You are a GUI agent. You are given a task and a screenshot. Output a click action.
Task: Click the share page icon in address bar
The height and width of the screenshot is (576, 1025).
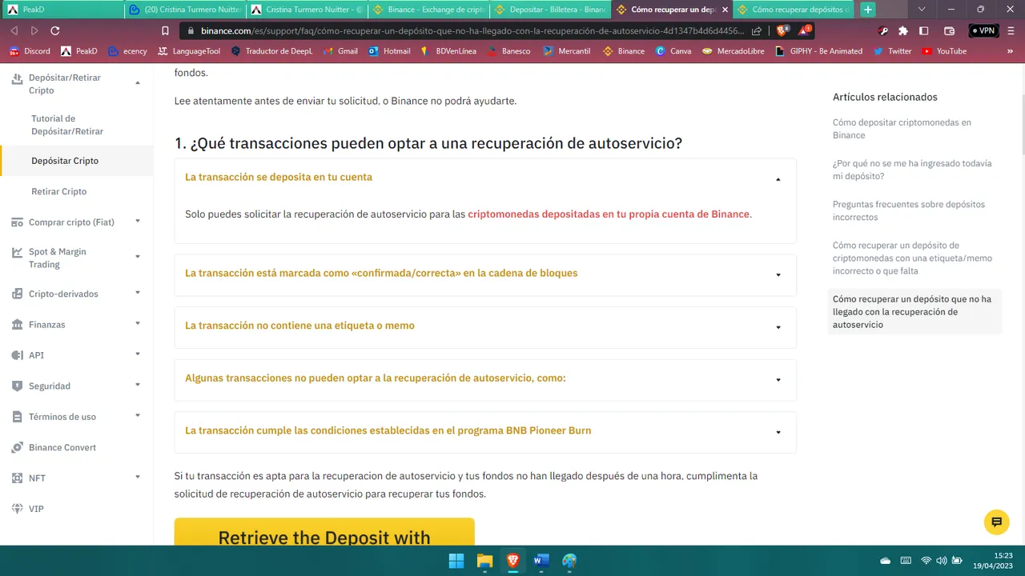[757, 30]
